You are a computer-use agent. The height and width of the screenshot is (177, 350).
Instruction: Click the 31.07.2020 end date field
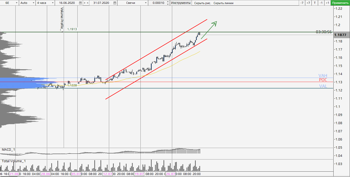pyautogui.click(x=101, y=3)
